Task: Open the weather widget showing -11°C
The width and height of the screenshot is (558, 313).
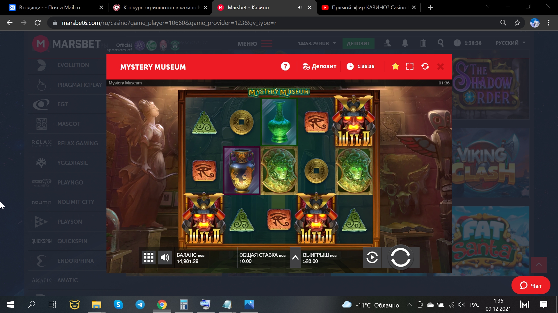Action: pos(370,305)
